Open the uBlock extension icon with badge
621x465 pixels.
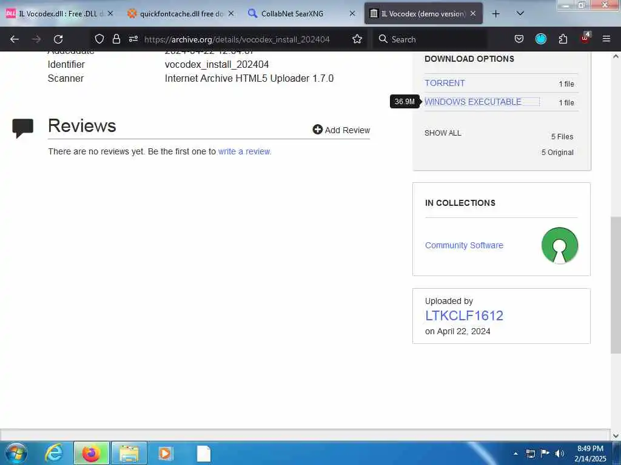tap(585, 38)
